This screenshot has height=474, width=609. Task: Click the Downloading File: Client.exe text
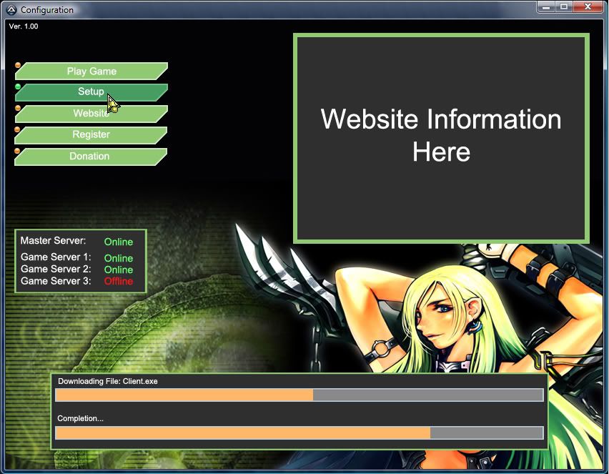click(x=108, y=381)
